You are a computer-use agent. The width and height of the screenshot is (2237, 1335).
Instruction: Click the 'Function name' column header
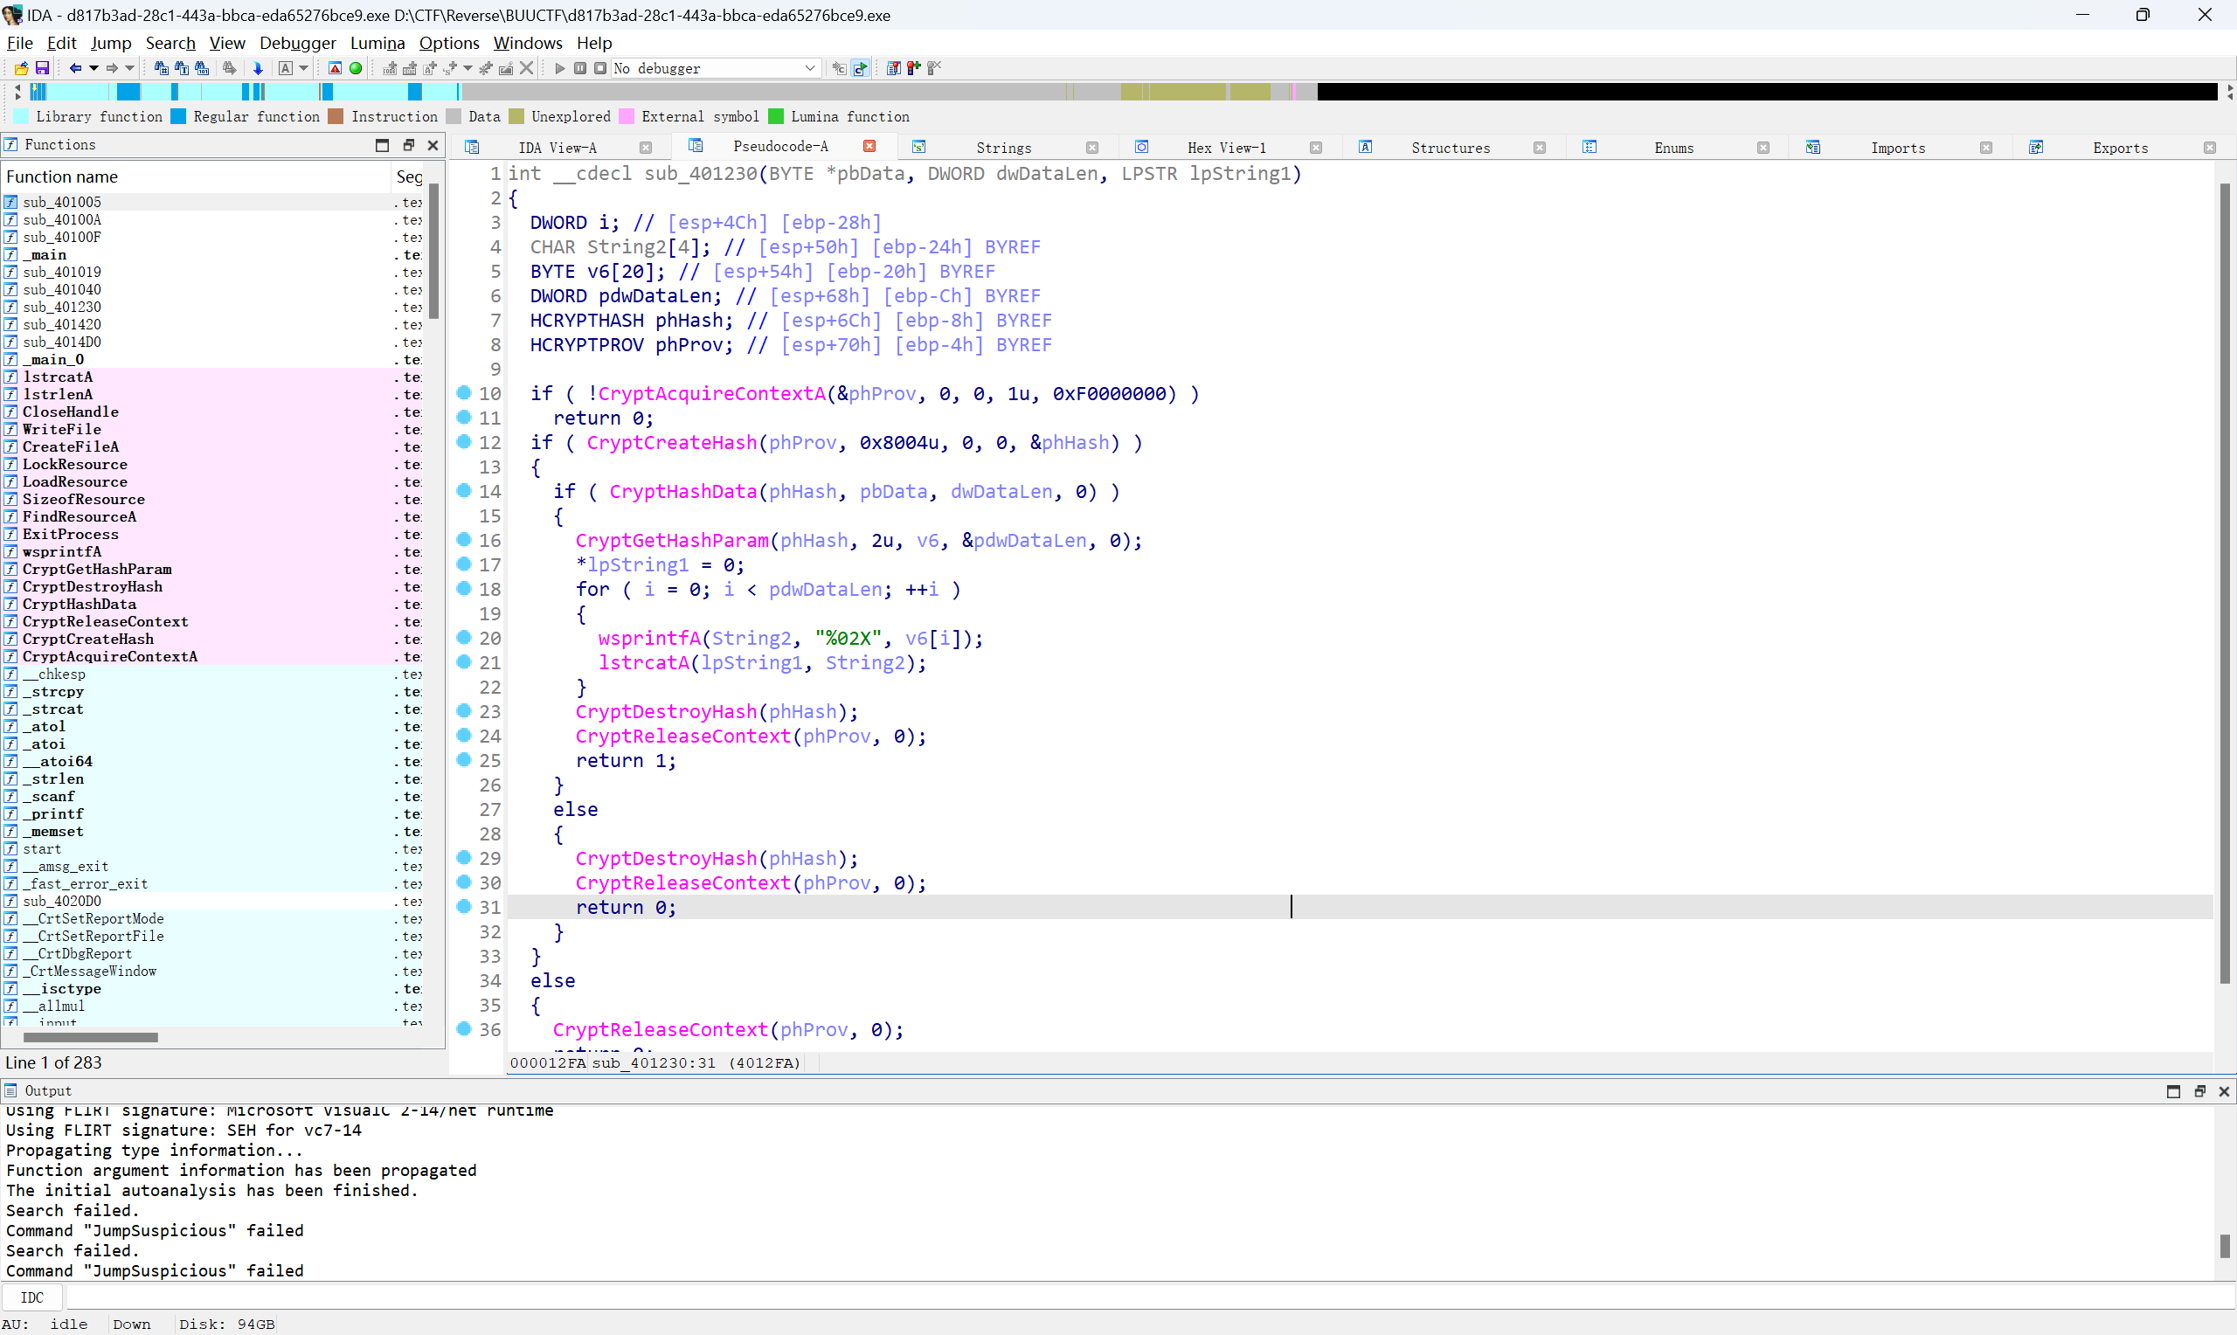[196, 176]
